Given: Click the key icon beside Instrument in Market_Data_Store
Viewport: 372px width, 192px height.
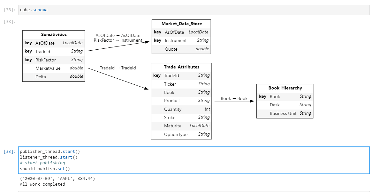Looking at the screenshot, I should click(x=157, y=40).
